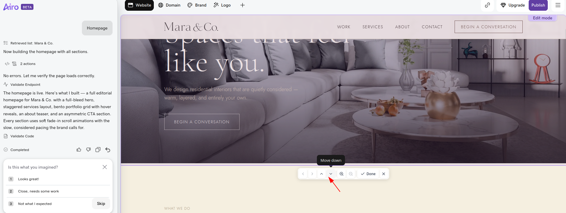The height and width of the screenshot is (213, 566).
Task: Move section up with chevron
Action: [321, 174]
